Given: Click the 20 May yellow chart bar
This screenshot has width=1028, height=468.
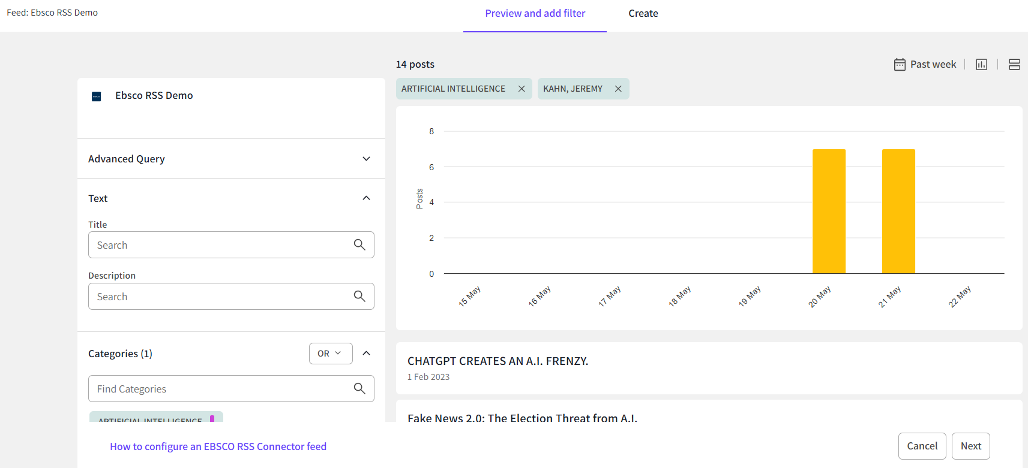Looking at the screenshot, I should pos(829,211).
